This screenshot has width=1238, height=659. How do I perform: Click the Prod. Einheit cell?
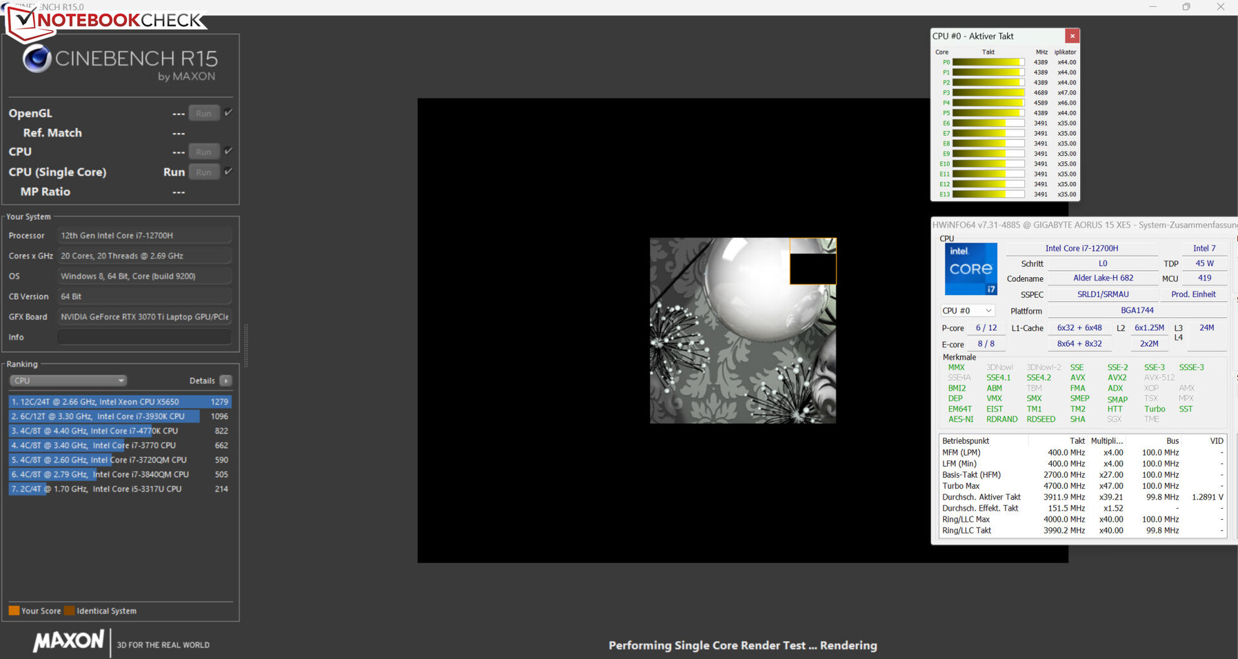pyautogui.click(x=1194, y=295)
